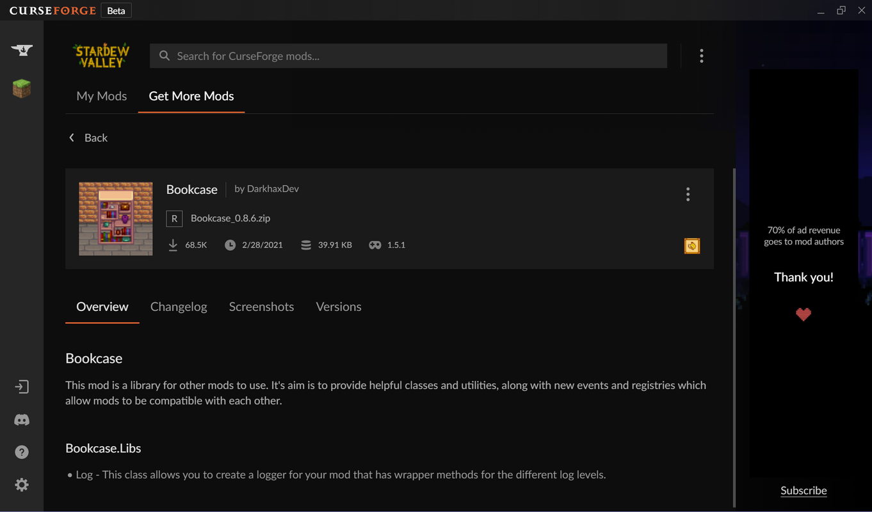Click the file size stack icon

(306, 245)
